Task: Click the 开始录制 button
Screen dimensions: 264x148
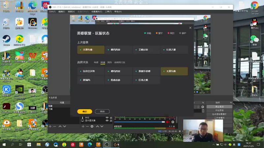Action: (219, 111)
